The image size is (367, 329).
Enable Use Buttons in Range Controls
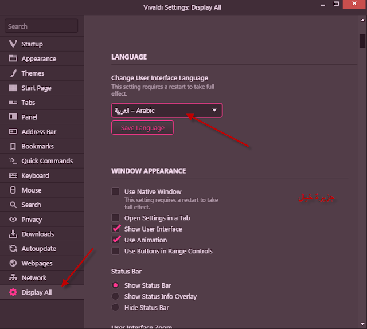[115, 251]
